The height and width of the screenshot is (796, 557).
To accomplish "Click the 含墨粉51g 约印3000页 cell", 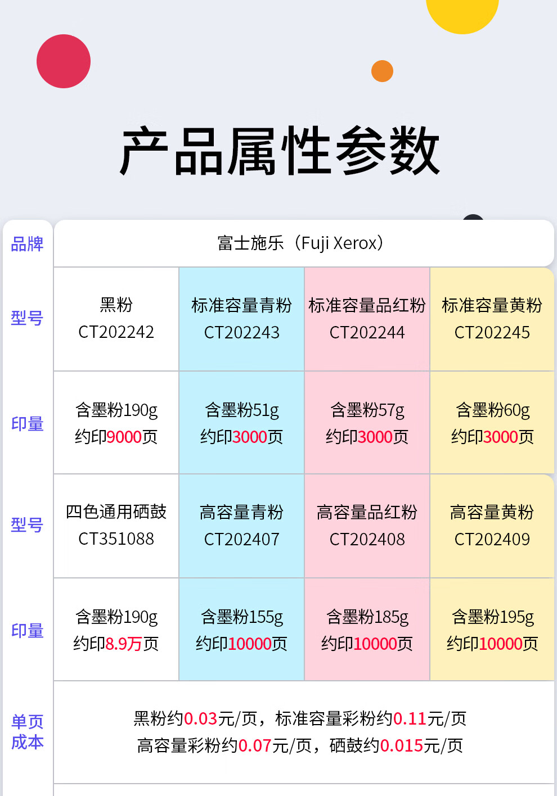I will click(x=242, y=423).
